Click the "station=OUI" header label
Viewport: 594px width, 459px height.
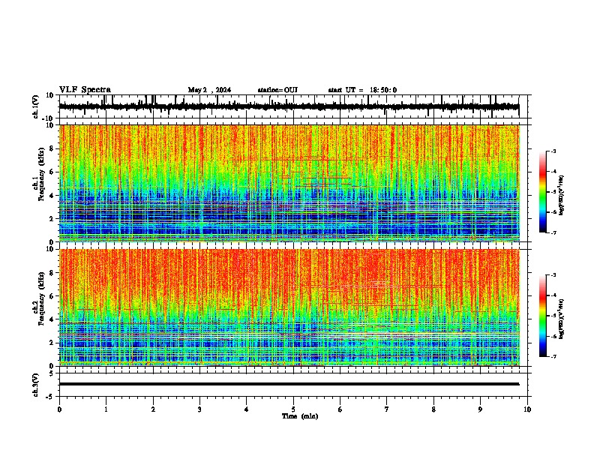[x=277, y=90]
